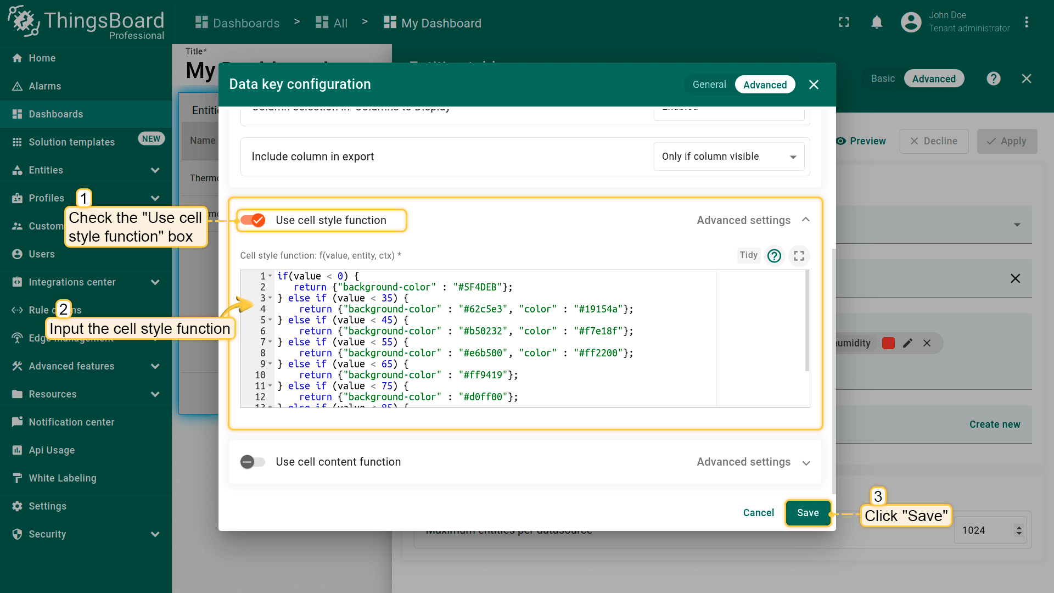Open Include column in export dropdown
Image resolution: width=1054 pixels, height=593 pixels.
coord(728,156)
